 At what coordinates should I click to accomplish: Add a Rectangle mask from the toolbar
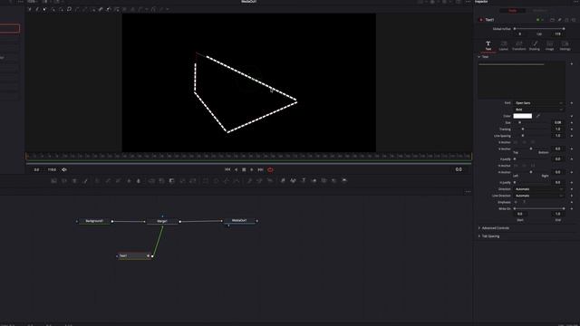pyautogui.click(x=206, y=181)
